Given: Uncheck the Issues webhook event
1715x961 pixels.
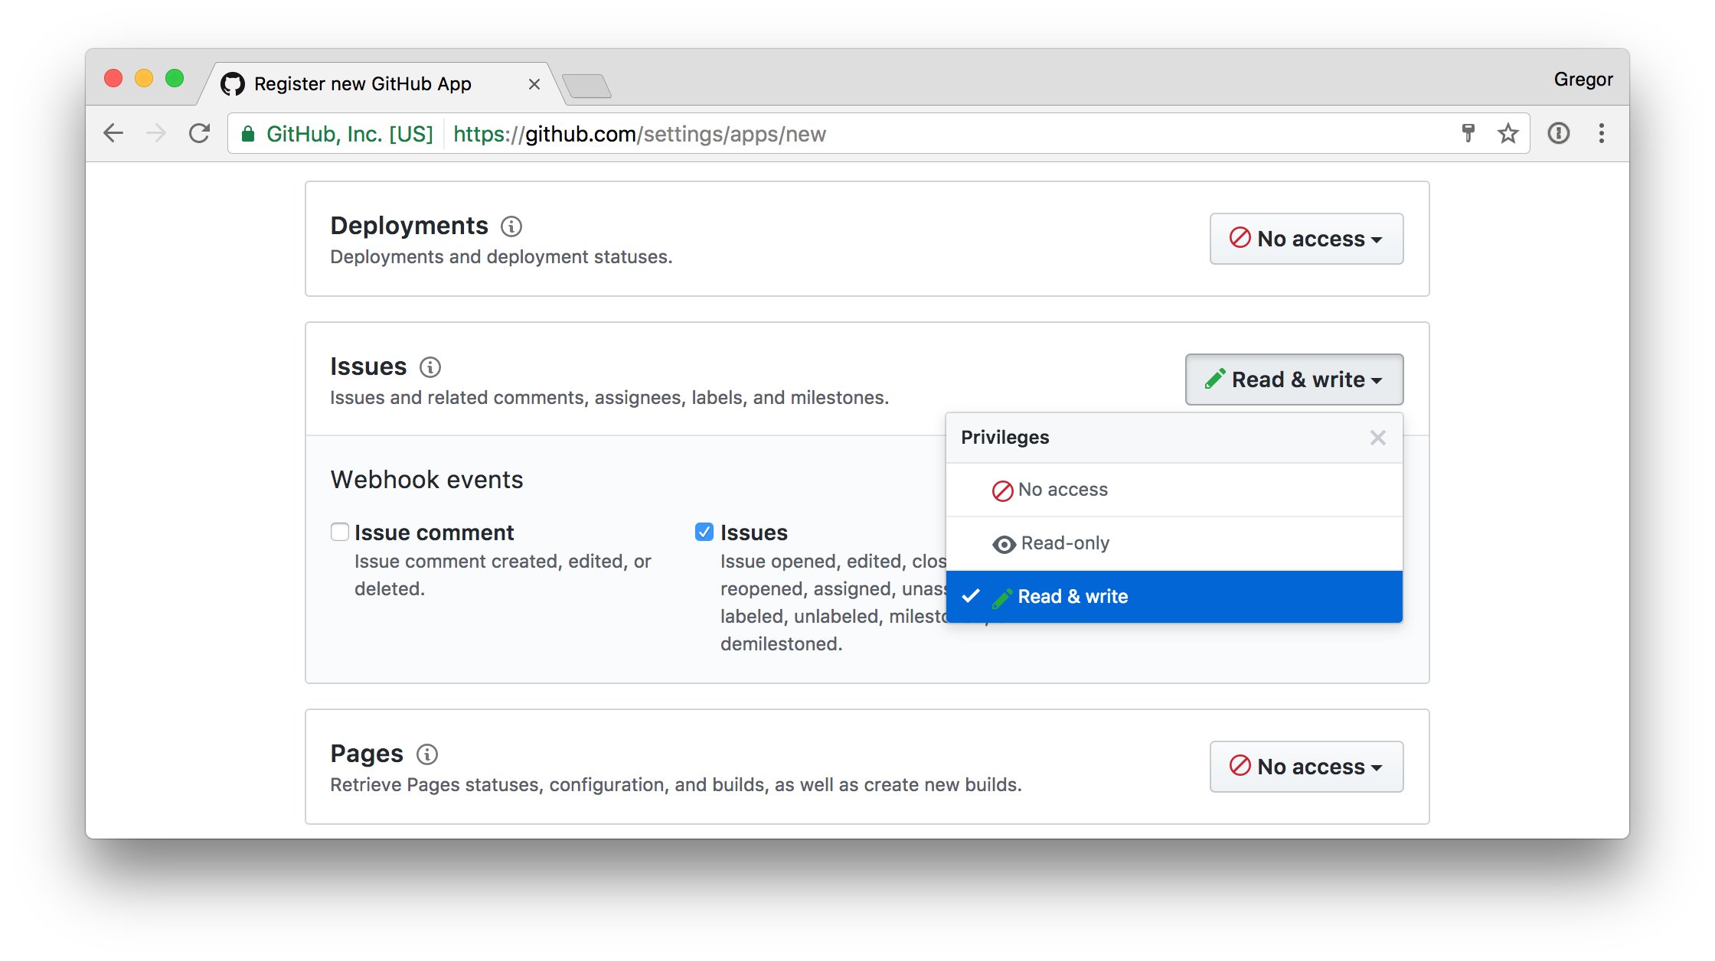Looking at the screenshot, I should coord(704,532).
